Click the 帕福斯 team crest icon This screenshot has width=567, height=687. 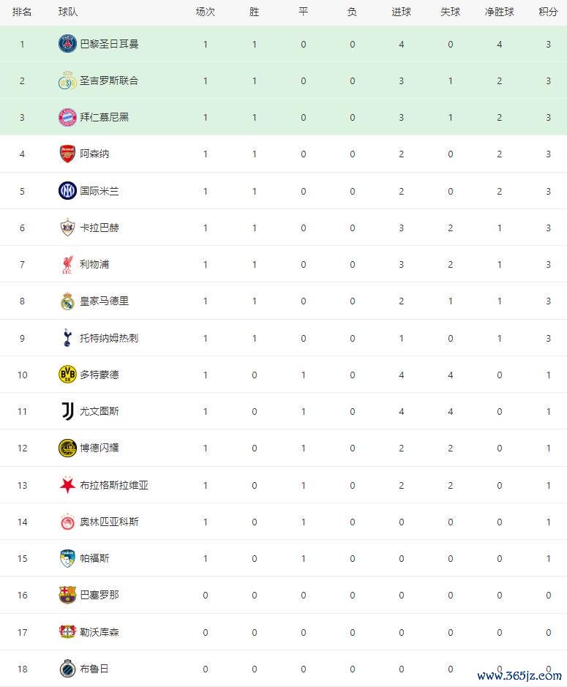(x=67, y=558)
